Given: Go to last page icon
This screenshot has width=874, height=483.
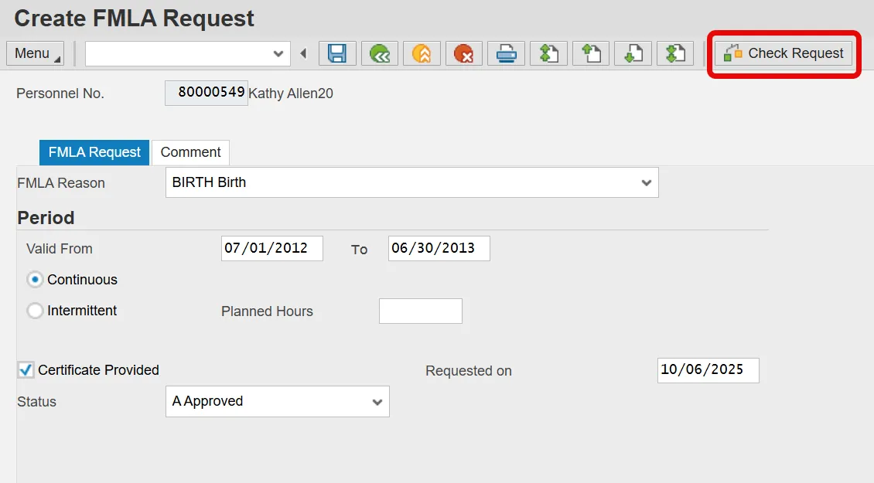Looking at the screenshot, I should coord(675,53).
